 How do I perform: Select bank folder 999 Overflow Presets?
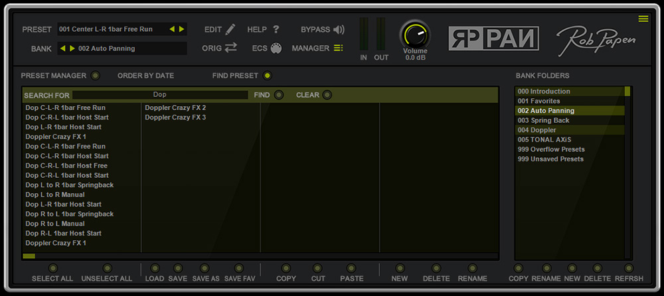click(x=570, y=149)
